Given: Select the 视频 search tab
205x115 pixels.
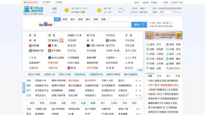Looking at the screenshot, I should pyautogui.click(x=80, y=19).
